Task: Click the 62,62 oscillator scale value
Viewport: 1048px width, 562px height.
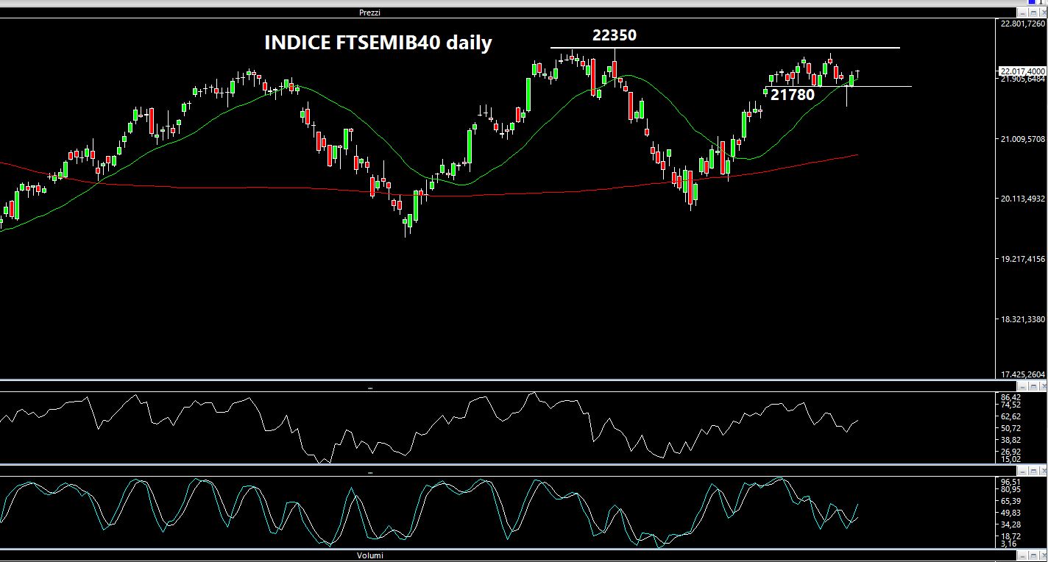Action: coord(1010,416)
